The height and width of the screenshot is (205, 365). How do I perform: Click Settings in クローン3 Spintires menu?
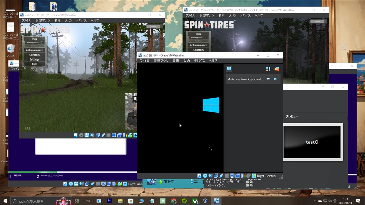[34, 59]
